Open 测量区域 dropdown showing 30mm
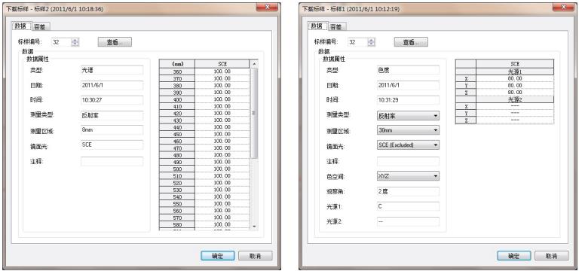579x271 pixels. [x=408, y=130]
